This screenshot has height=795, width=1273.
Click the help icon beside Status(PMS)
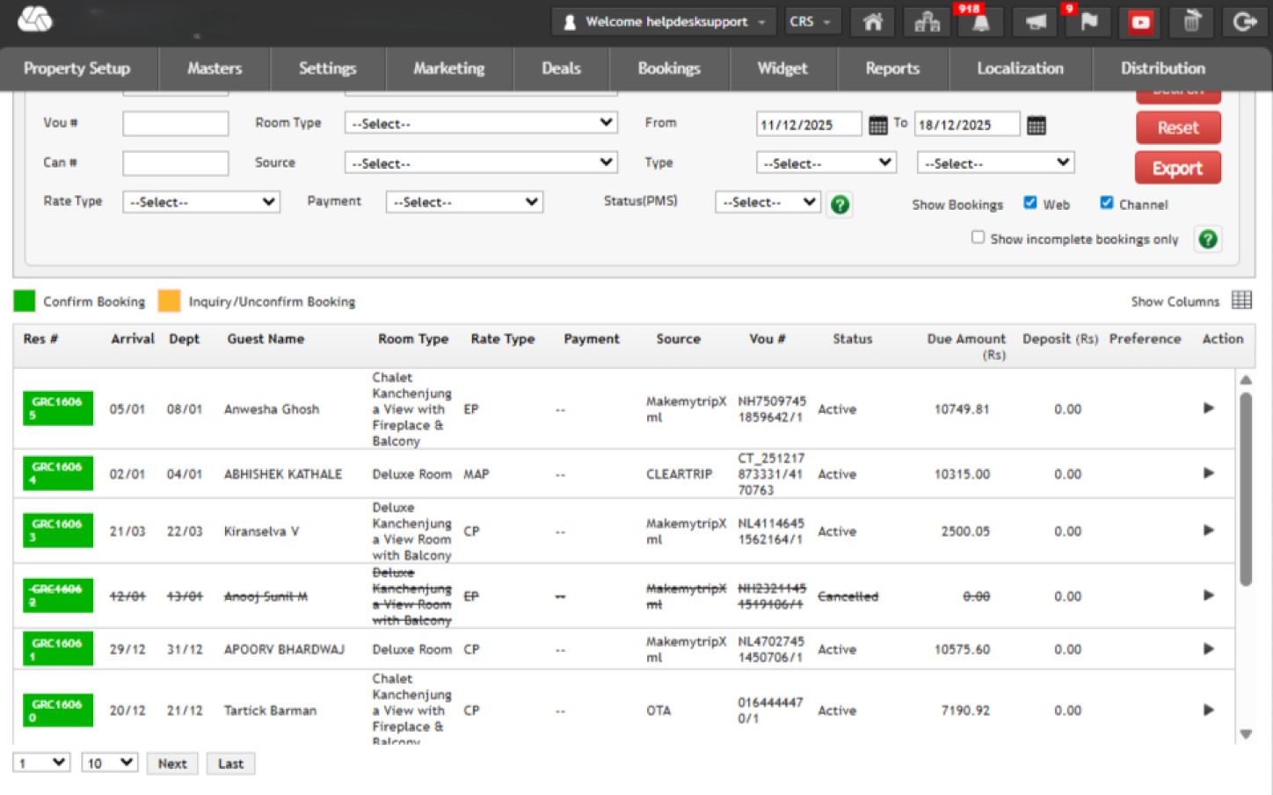[x=840, y=205]
